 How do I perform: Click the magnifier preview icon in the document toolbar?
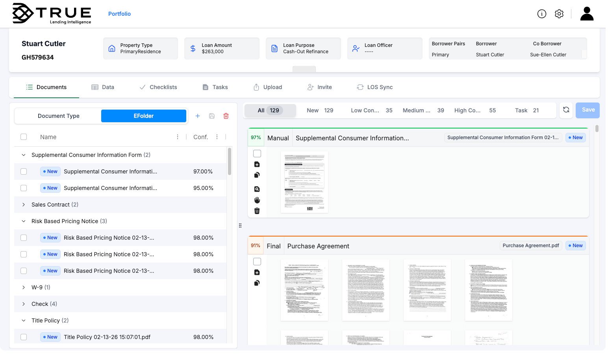[257, 189]
